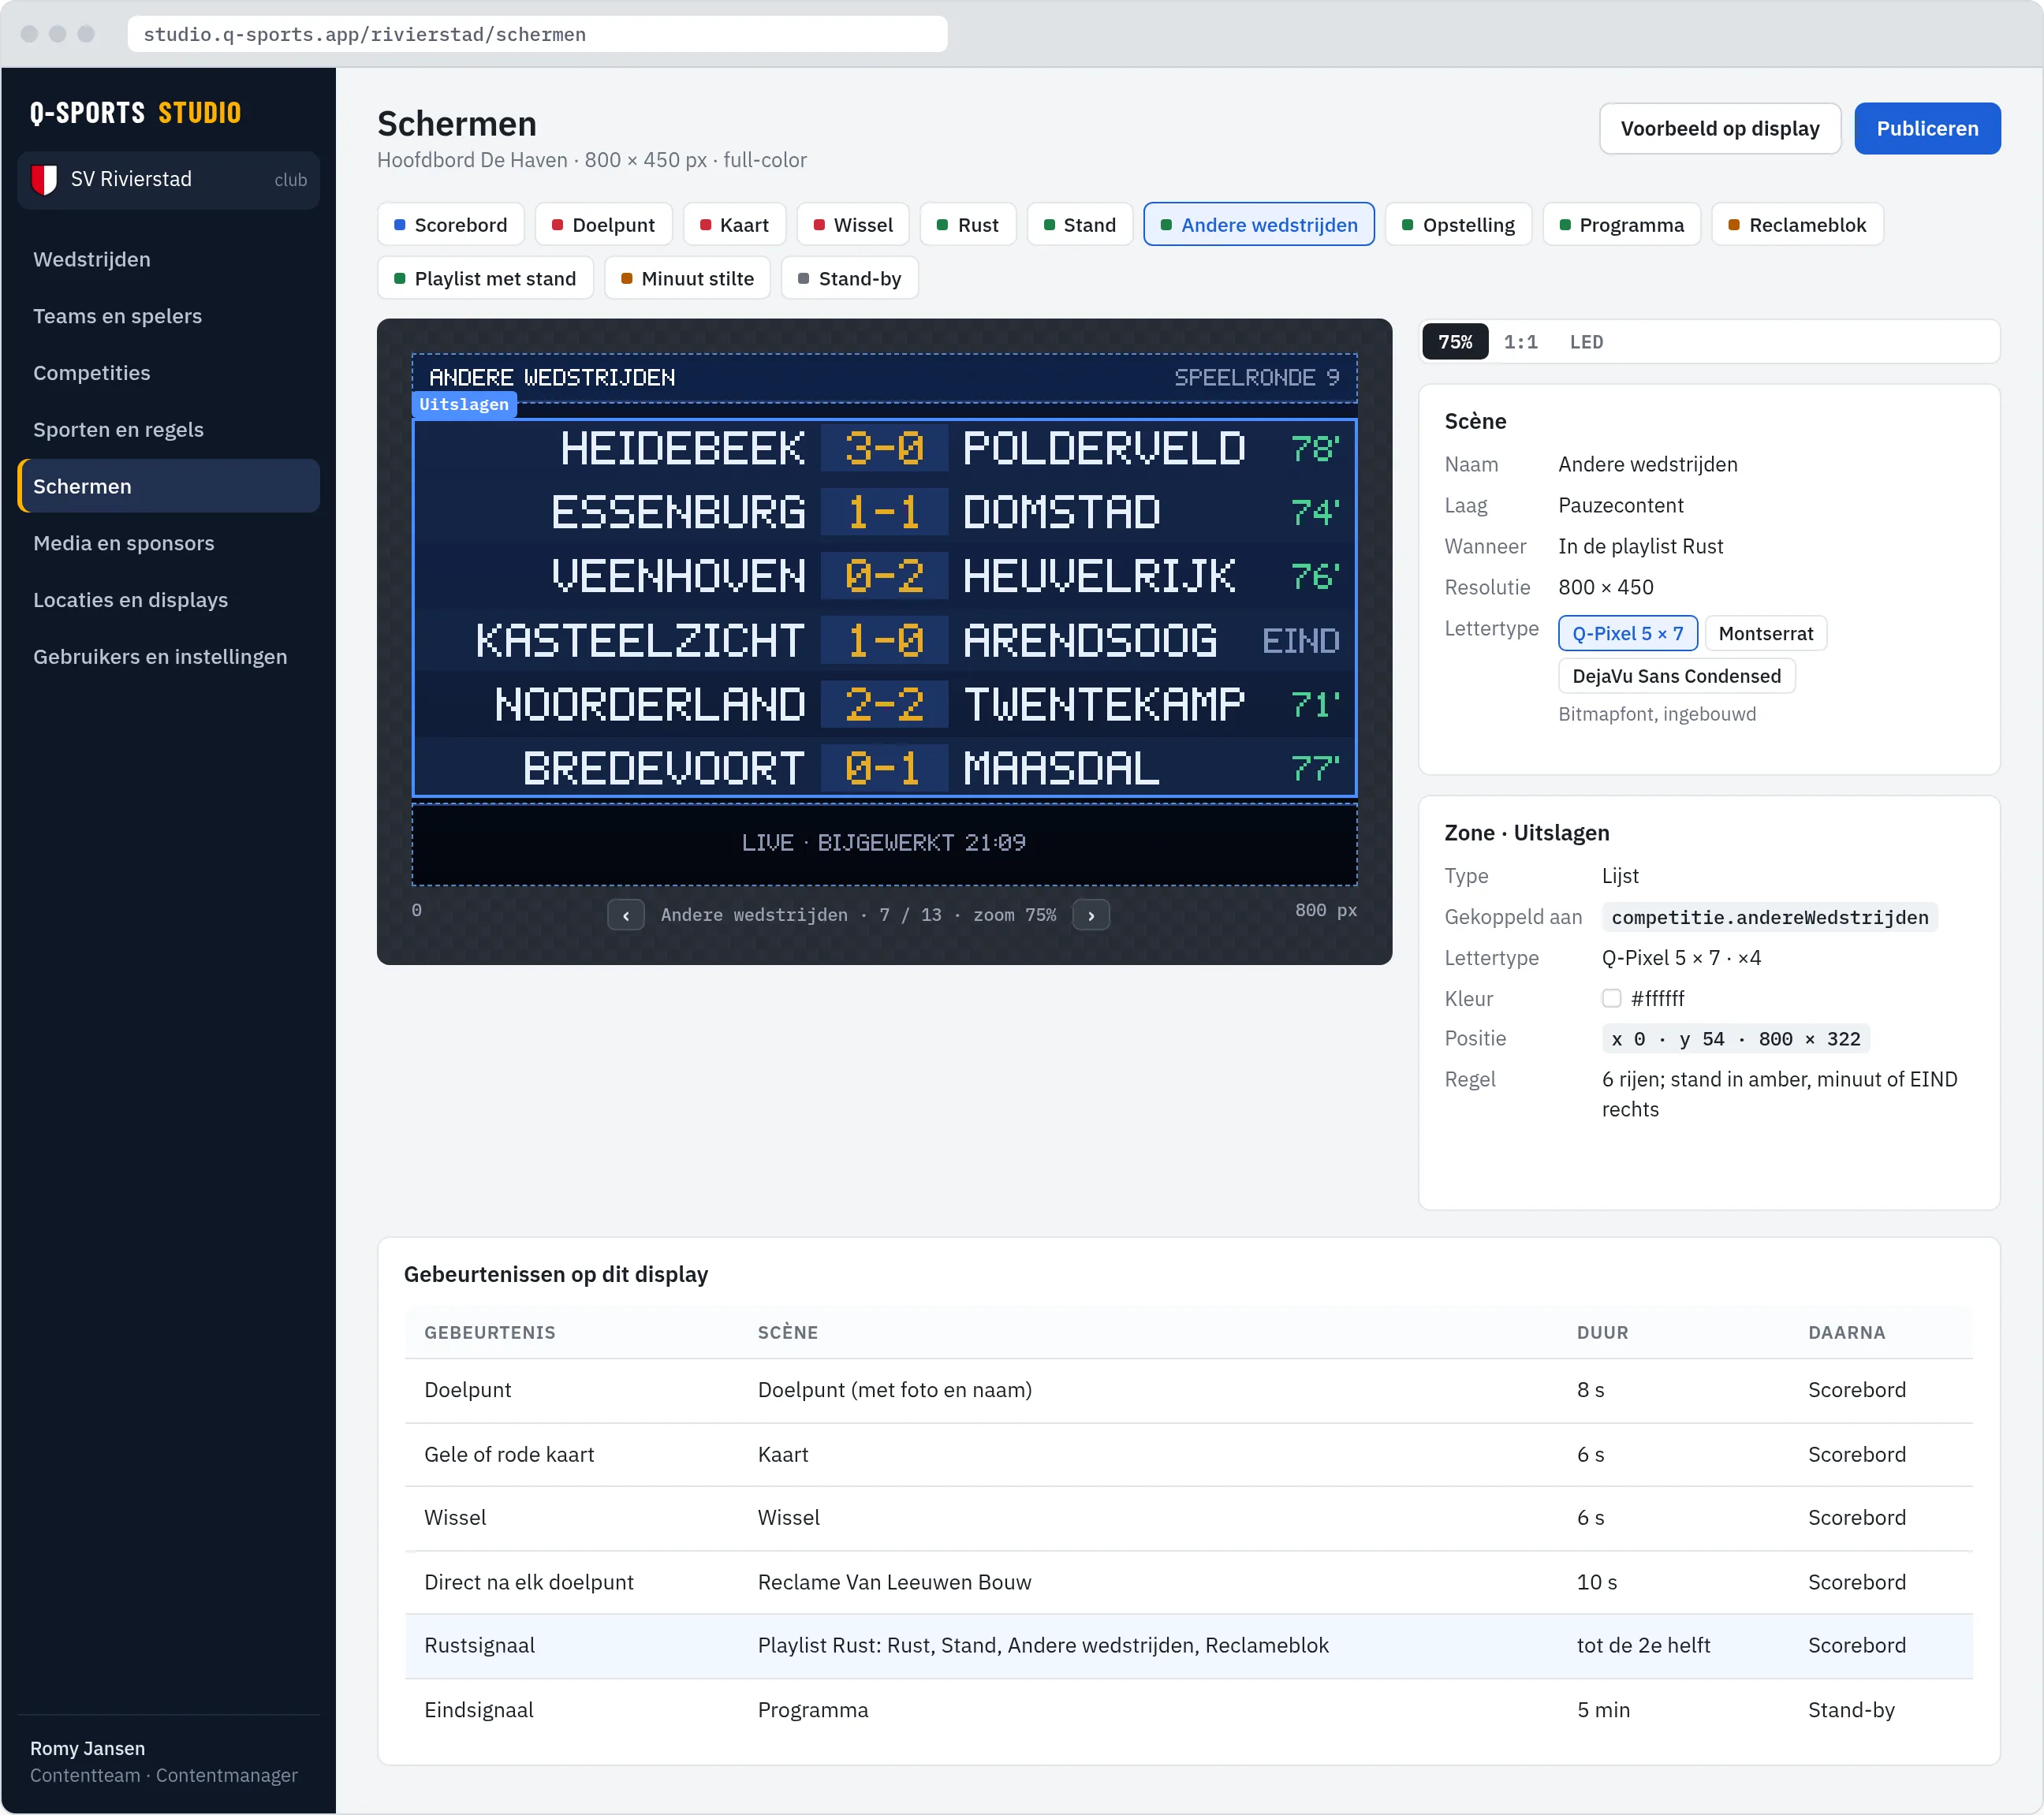Open Wedstrijden in the sidebar

pos(168,260)
